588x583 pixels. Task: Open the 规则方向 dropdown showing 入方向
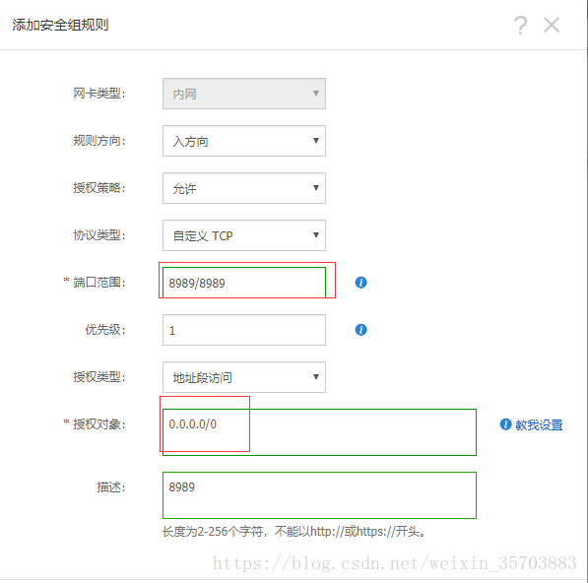244,141
